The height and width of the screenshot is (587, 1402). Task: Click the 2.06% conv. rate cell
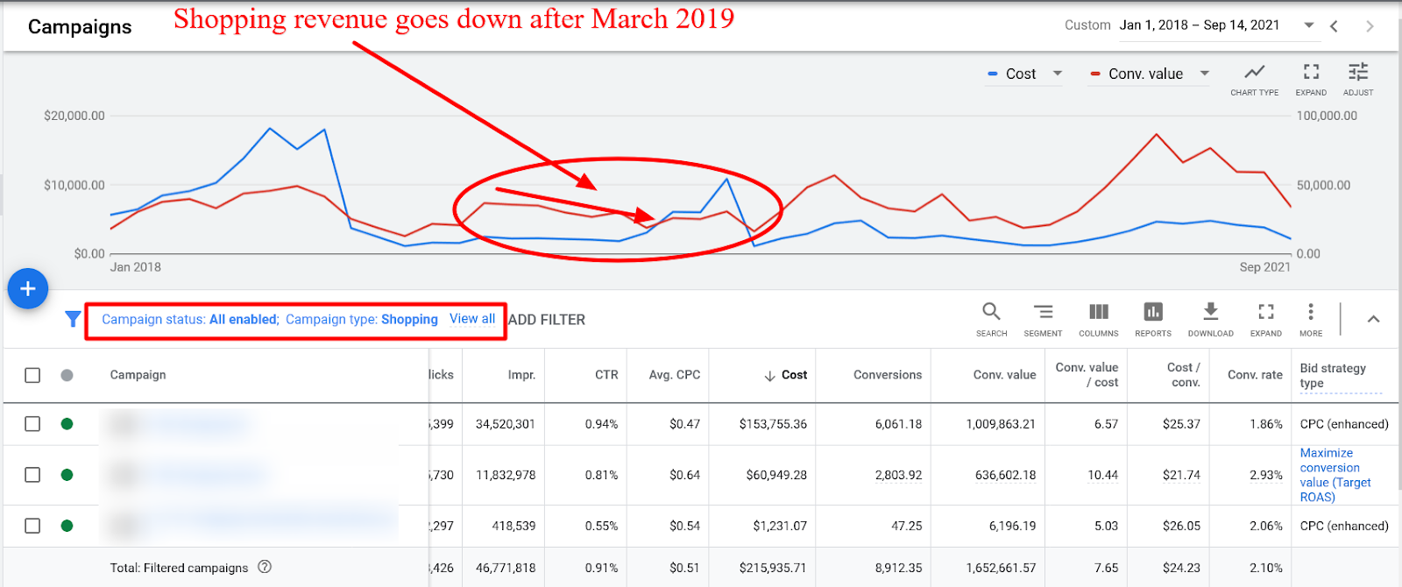(1266, 526)
